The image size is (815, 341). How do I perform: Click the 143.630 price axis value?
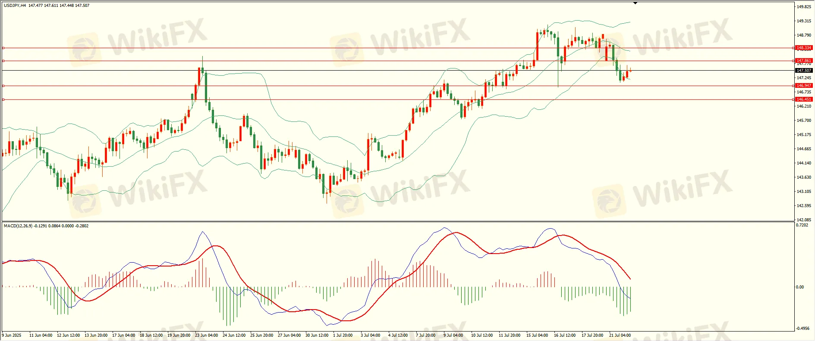[x=804, y=177]
